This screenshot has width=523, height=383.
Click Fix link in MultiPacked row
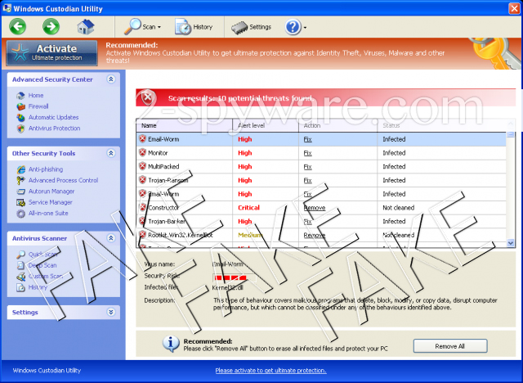tap(307, 167)
